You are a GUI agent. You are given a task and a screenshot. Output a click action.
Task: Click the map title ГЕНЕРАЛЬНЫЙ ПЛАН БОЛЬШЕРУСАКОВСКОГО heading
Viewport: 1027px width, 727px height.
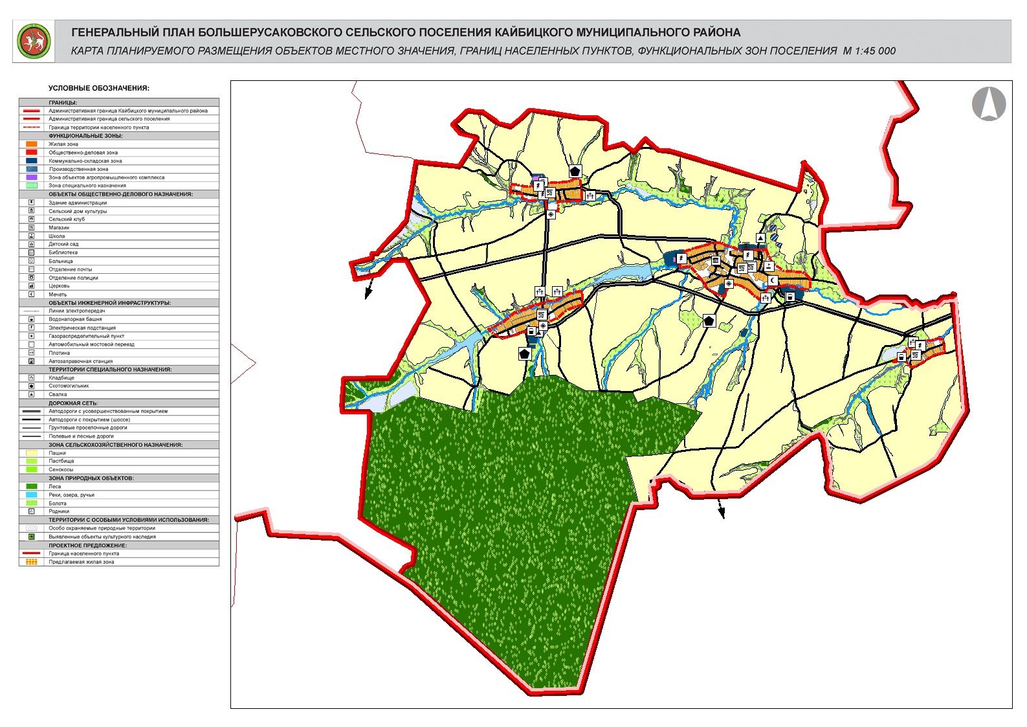406,32
